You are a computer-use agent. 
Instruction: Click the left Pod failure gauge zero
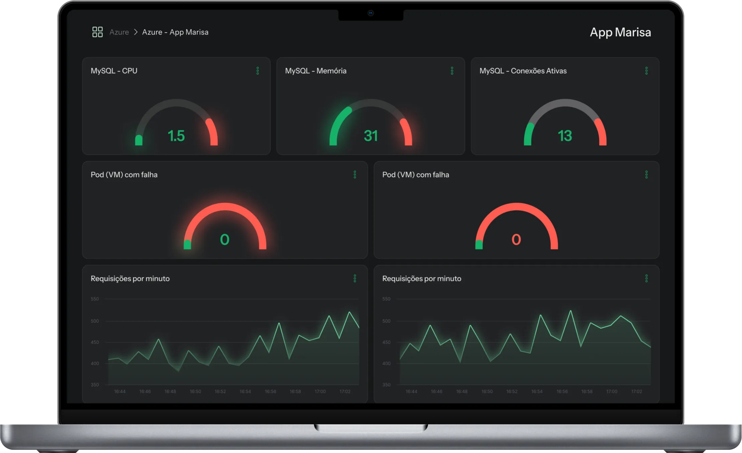[x=225, y=239]
